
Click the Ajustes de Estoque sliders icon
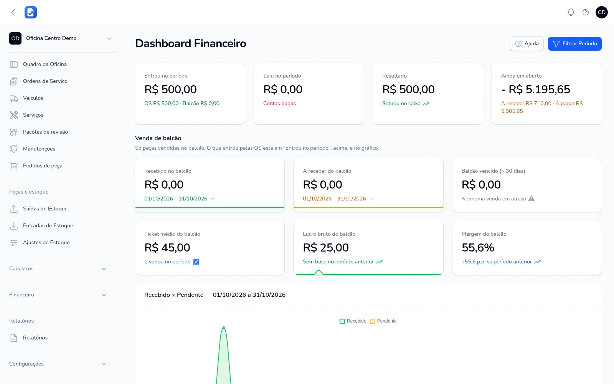pos(14,243)
